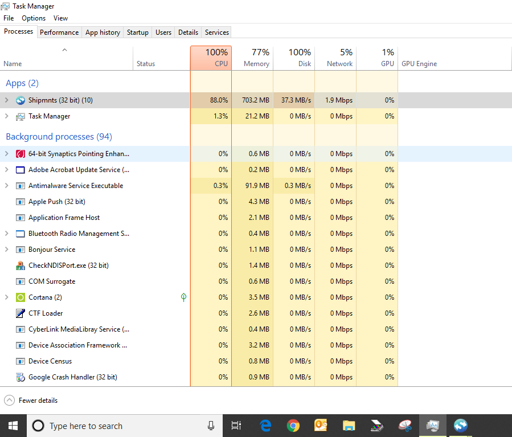Switch to the Users tab

pyautogui.click(x=163, y=32)
